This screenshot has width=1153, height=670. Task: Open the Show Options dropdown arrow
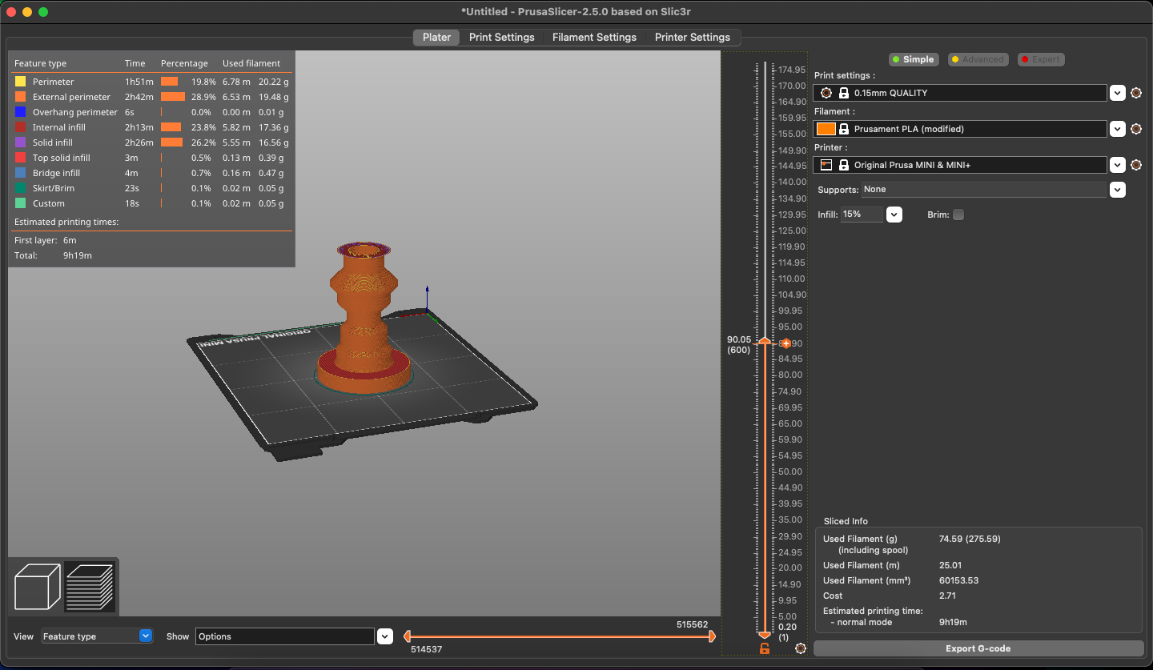click(385, 636)
